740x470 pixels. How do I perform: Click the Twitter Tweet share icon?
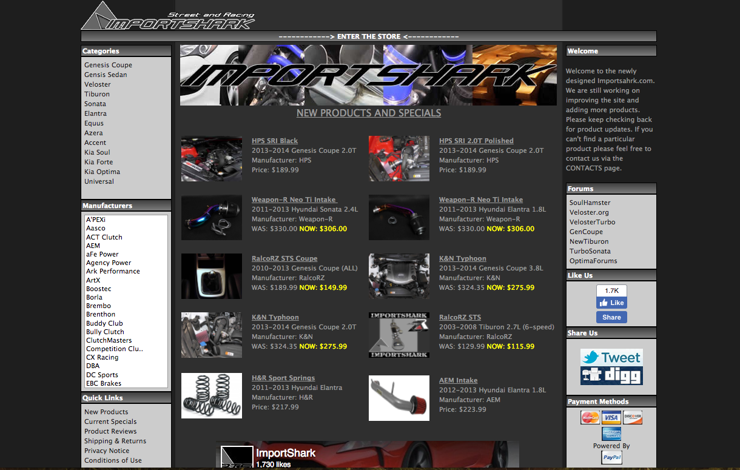tap(611, 357)
